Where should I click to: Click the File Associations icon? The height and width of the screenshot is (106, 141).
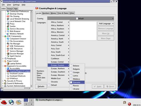[8, 41]
